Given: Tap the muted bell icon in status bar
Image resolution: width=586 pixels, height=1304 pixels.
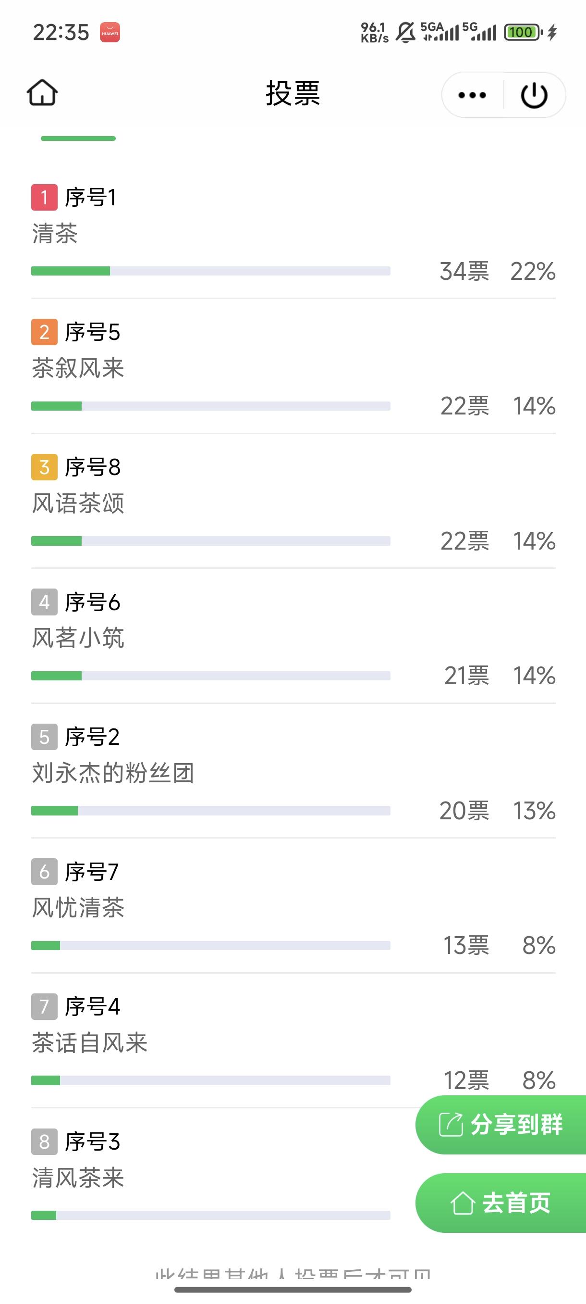Looking at the screenshot, I should coord(405,32).
